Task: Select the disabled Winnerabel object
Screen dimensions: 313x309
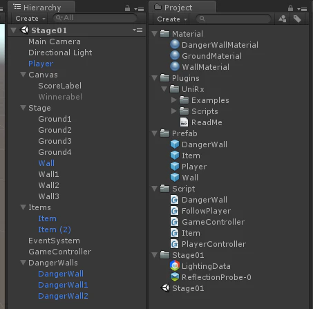Action: coord(60,97)
